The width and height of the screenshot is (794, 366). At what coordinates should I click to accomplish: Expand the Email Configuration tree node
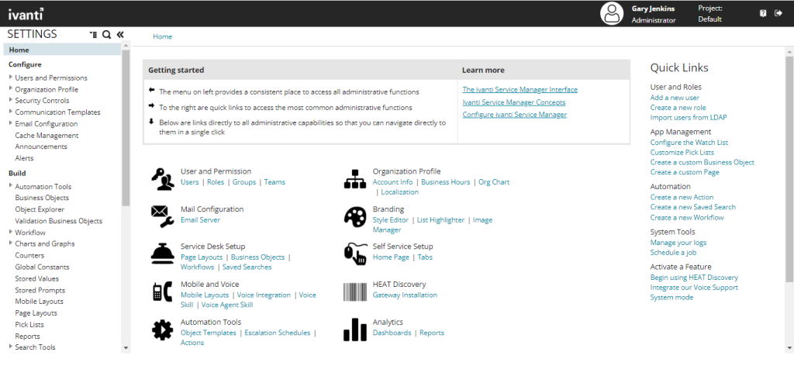click(x=11, y=123)
